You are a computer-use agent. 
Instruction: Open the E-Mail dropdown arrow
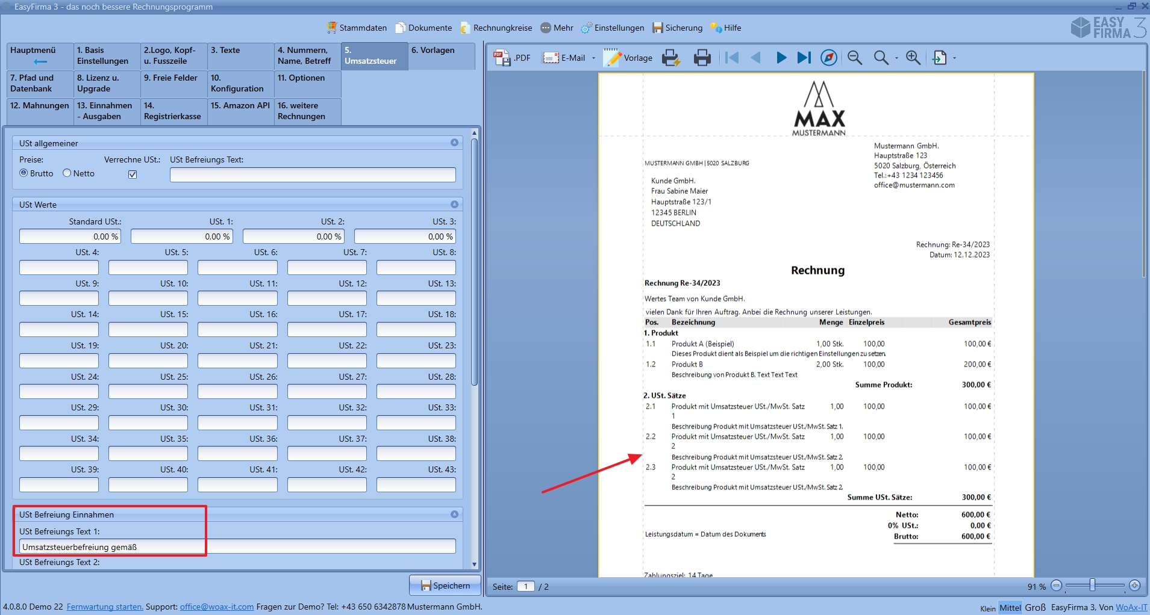coord(594,58)
